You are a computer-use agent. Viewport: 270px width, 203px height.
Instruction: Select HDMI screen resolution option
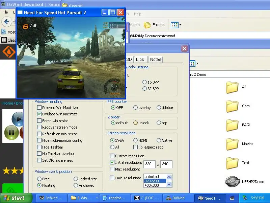pos(135,140)
